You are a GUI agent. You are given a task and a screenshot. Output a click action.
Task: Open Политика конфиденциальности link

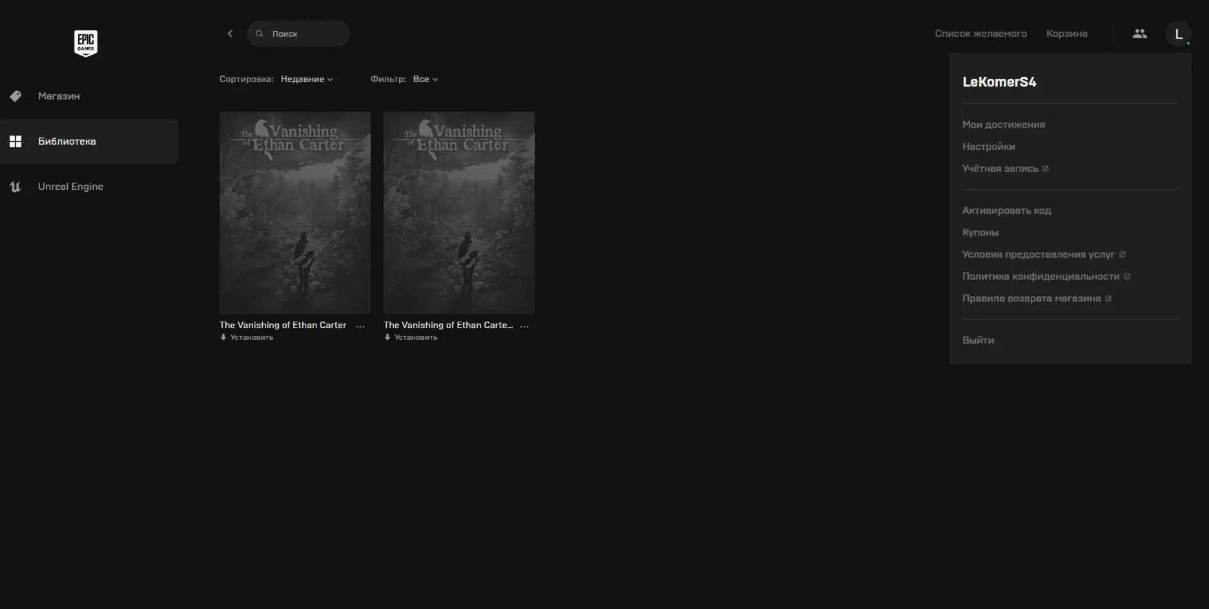[1041, 276]
